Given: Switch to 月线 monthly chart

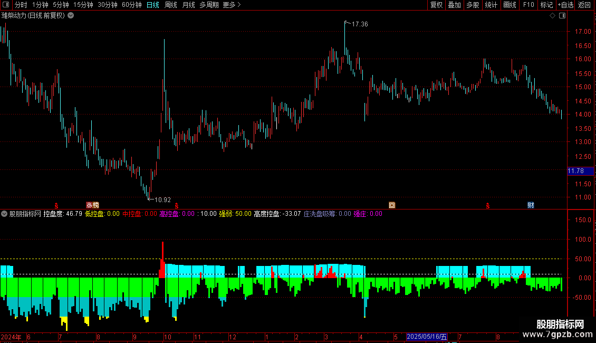Looking at the screenshot, I should [188, 5].
